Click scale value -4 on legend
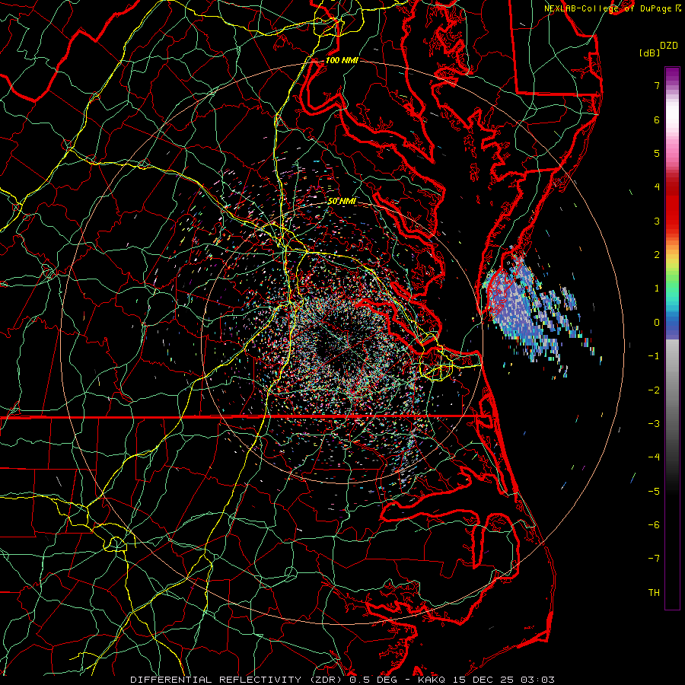 coord(654,457)
